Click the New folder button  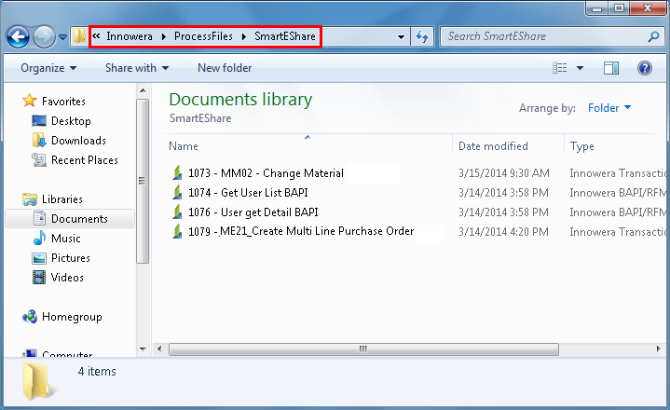[x=225, y=68]
